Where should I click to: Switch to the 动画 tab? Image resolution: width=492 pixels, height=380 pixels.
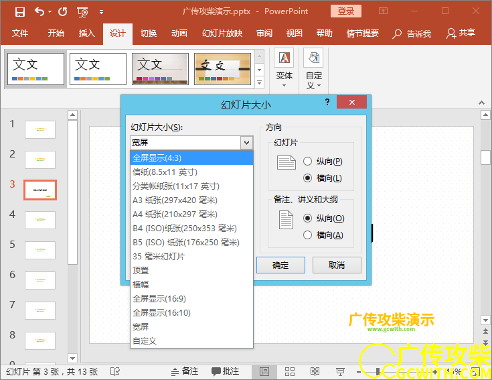tap(179, 34)
